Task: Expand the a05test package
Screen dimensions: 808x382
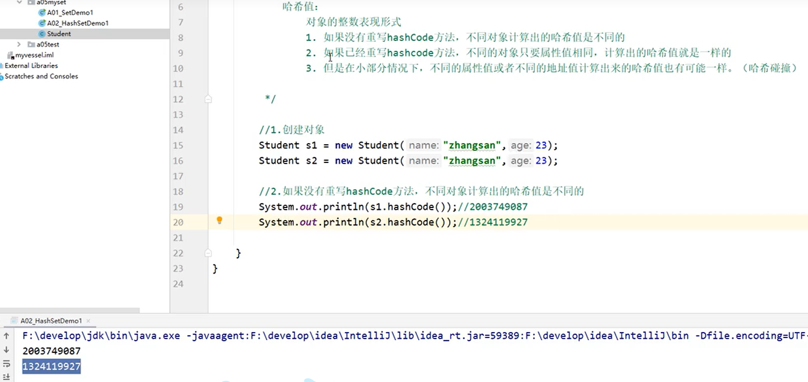Action: point(19,45)
